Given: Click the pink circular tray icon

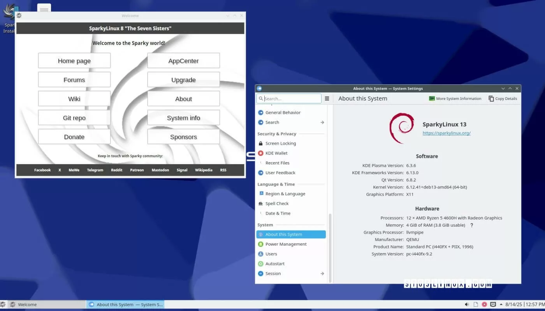Looking at the screenshot, I should [484, 304].
